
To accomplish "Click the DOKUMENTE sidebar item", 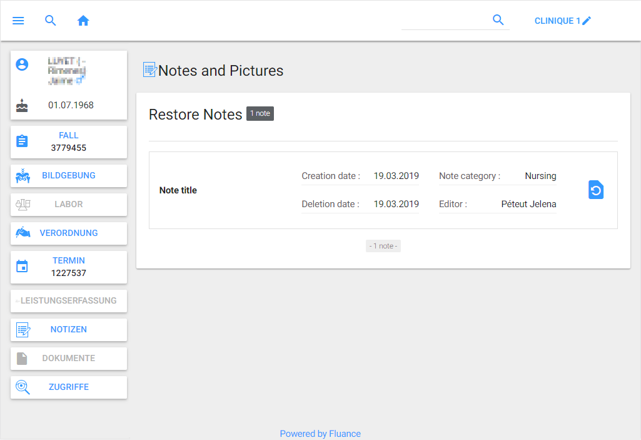I will tap(69, 359).
